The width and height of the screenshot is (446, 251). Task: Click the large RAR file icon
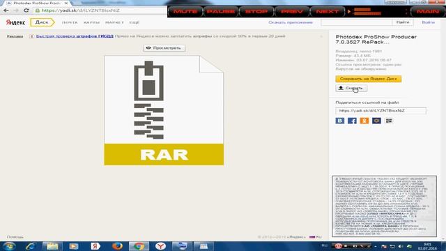(164, 110)
